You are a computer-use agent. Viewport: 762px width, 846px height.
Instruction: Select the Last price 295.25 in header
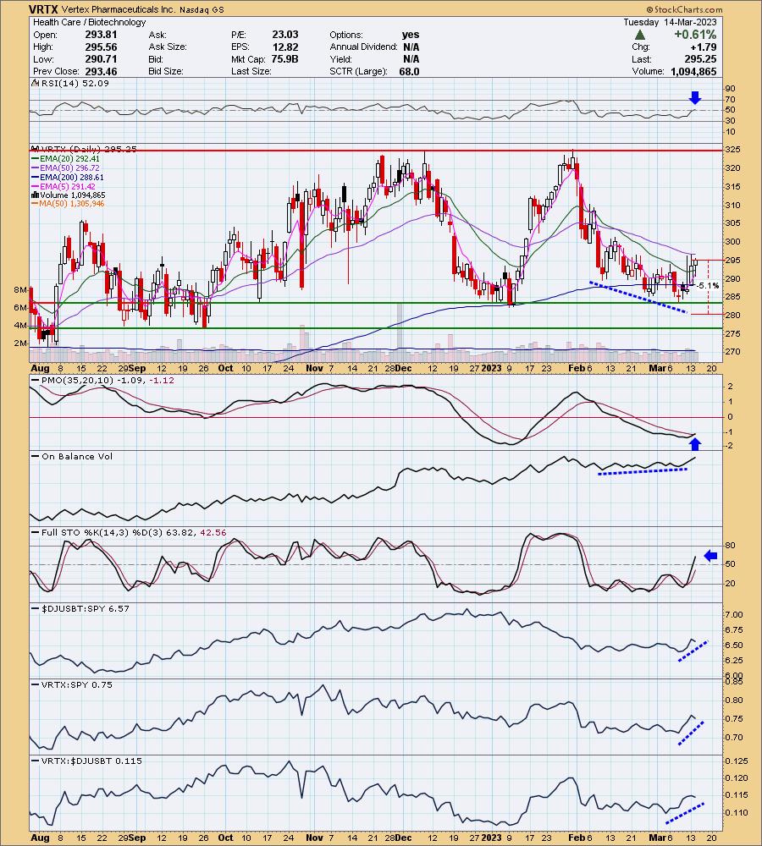(700, 59)
